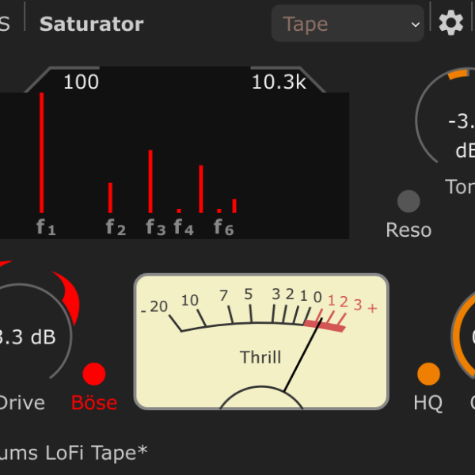Click the red Böse text label
The image size is (475, 475).
click(94, 402)
